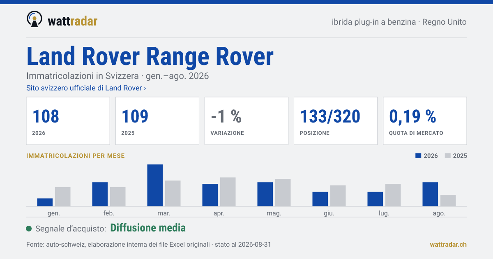The image size is (493, 259).
Task: Click the Quota di mercato card 0,19 %
Action: (425, 121)
